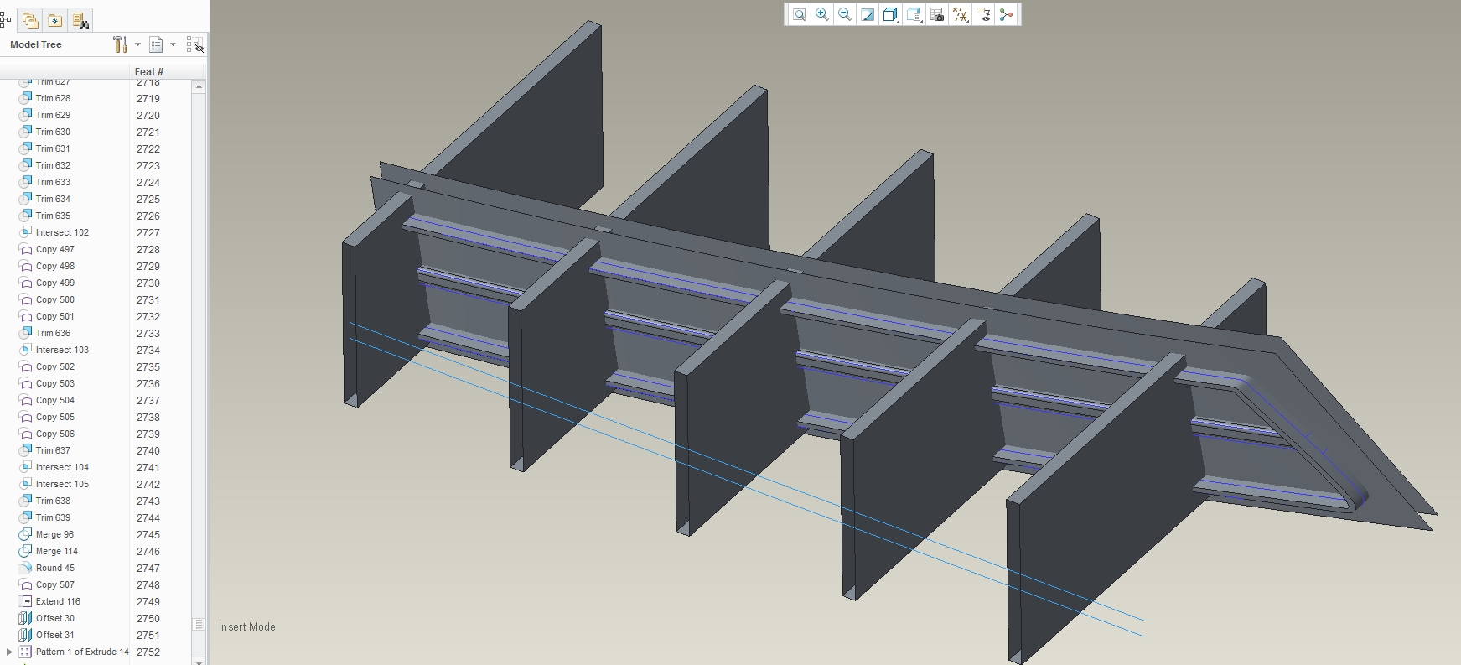The image size is (1461, 665).
Task: Select Trim 632 feature
Action: click(x=53, y=165)
